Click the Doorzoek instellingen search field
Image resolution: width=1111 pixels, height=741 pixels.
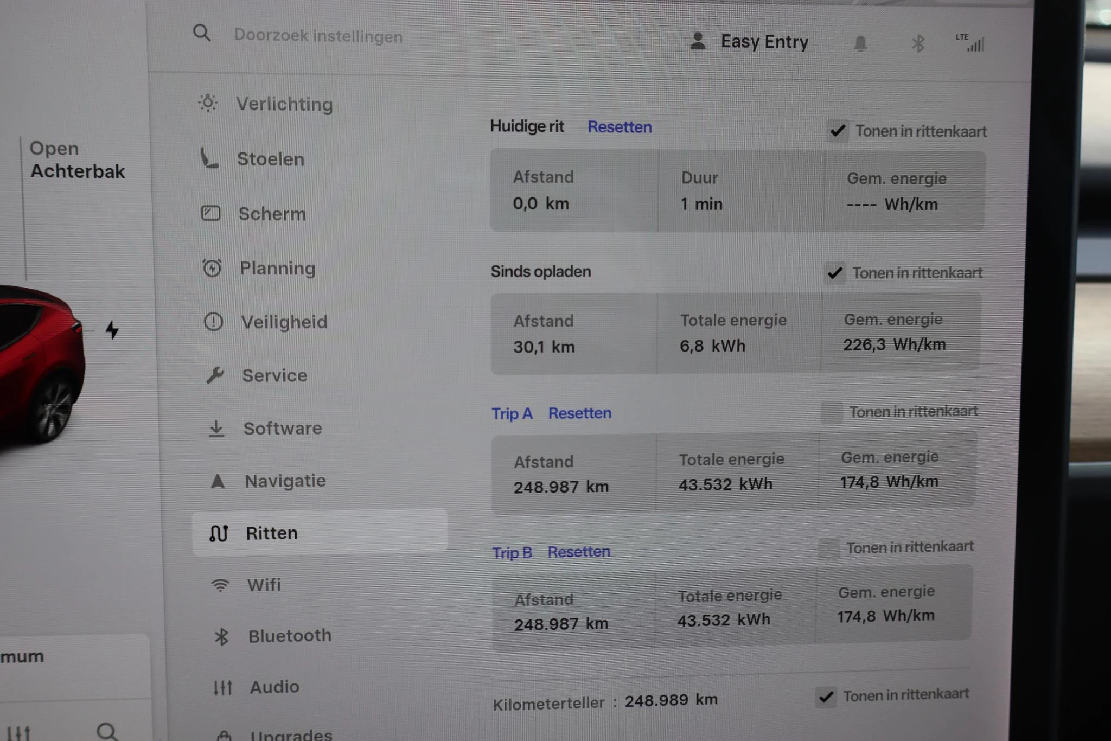(318, 36)
